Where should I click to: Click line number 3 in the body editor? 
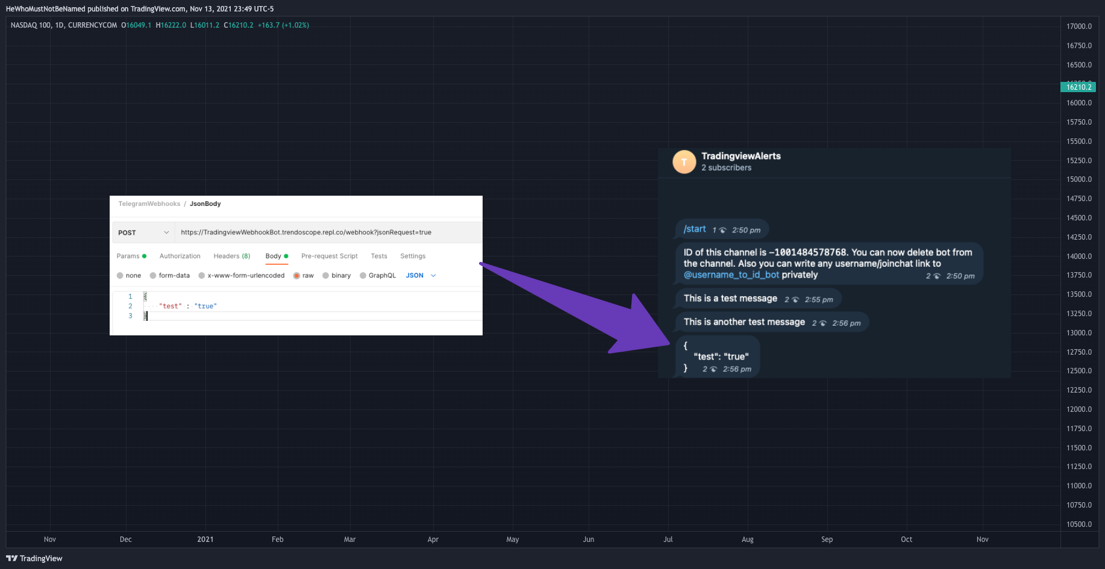pos(130,316)
